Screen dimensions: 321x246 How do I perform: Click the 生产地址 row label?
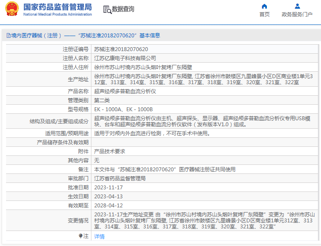click(x=78, y=79)
